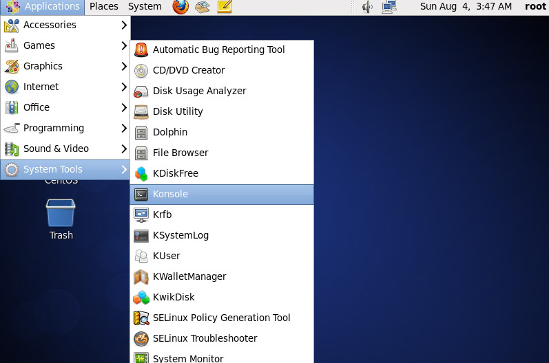The width and height of the screenshot is (549, 363).
Task: Click the Disk Utility drive icon
Action: [x=141, y=112]
